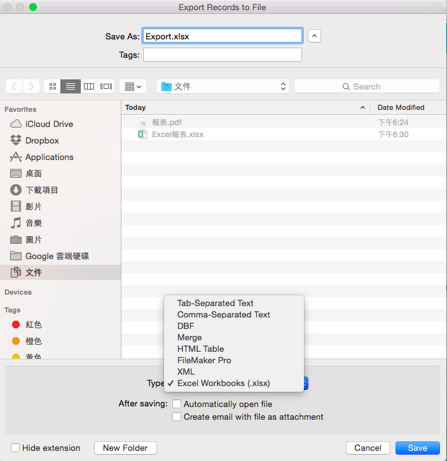Click the green zoom window button
The image size is (447, 461).
pyautogui.click(x=33, y=7)
